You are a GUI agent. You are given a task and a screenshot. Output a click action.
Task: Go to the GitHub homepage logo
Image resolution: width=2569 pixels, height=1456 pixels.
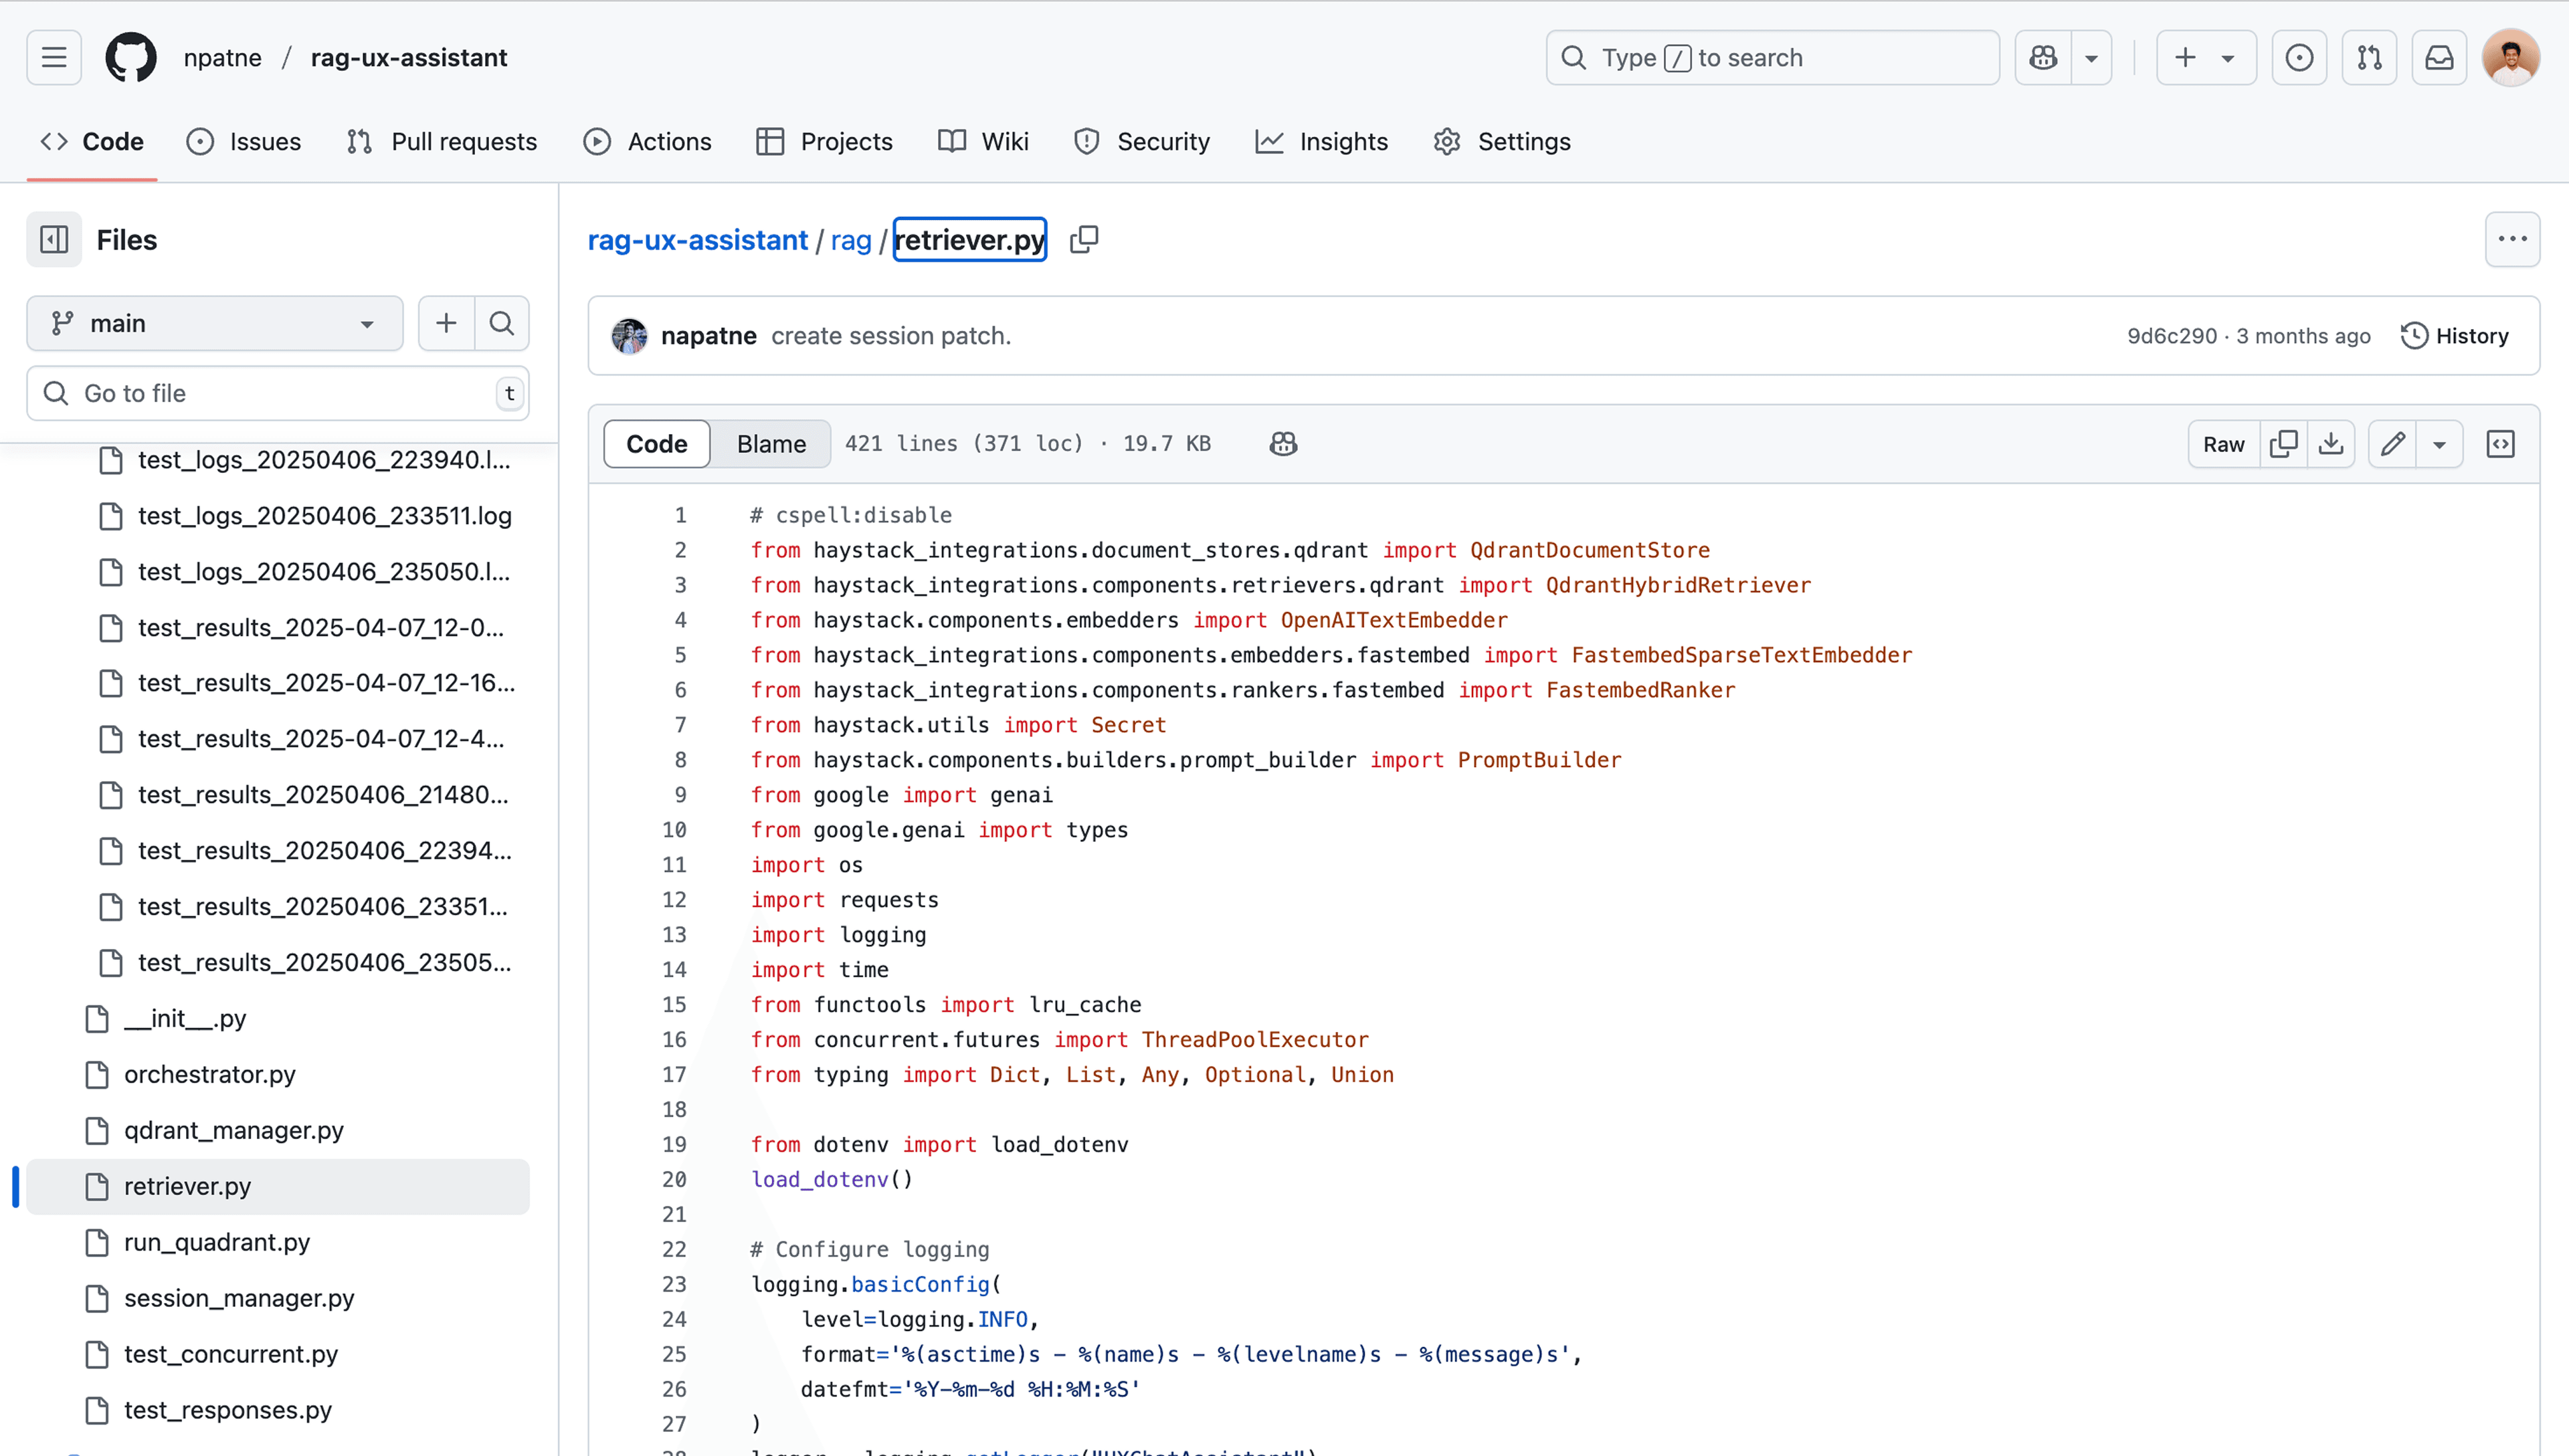coord(131,57)
